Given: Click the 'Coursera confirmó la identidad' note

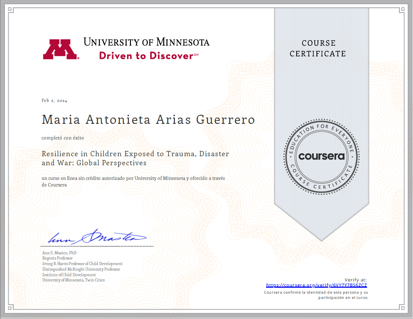Looking at the screenshot, I should click(x=316, y=295).
